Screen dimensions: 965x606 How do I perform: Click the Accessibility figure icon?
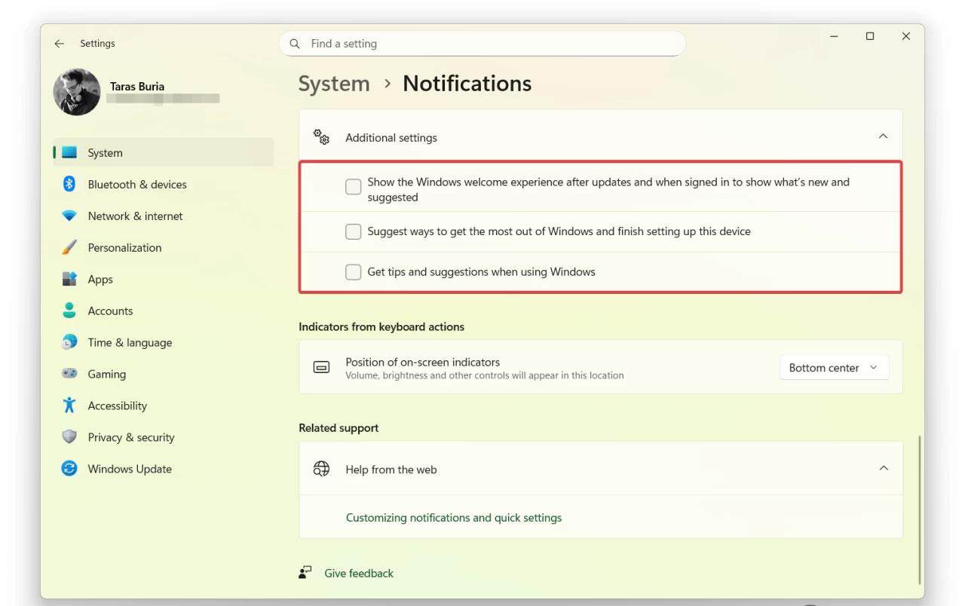click(x=69, y=406)
